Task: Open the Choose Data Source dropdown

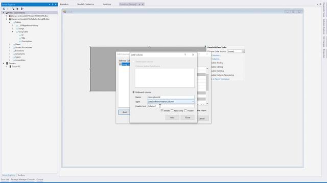Action: point(243,51)
